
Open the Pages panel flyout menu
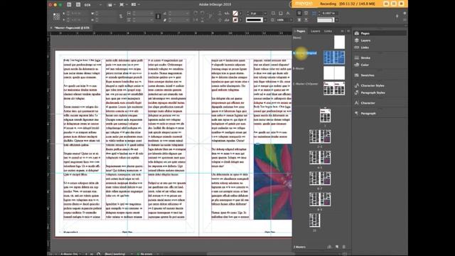(x=348, y=31)
